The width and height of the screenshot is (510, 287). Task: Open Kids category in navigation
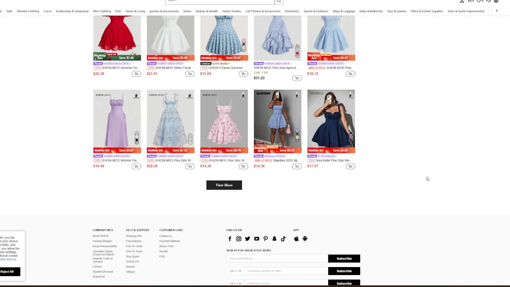pos(118,11)
